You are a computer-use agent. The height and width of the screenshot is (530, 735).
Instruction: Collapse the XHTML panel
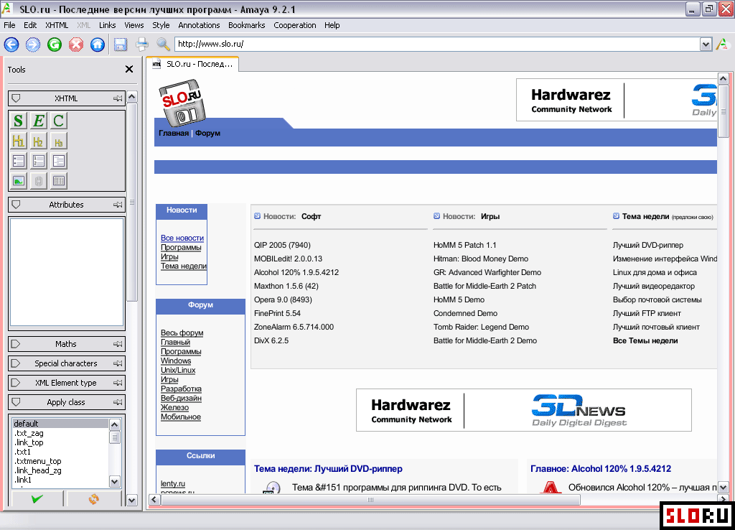[x=16, y=98]
